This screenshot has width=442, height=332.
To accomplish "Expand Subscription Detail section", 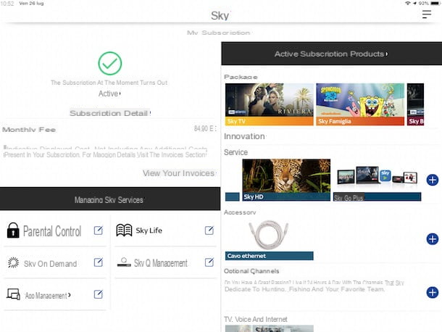I will pos(110,113).
